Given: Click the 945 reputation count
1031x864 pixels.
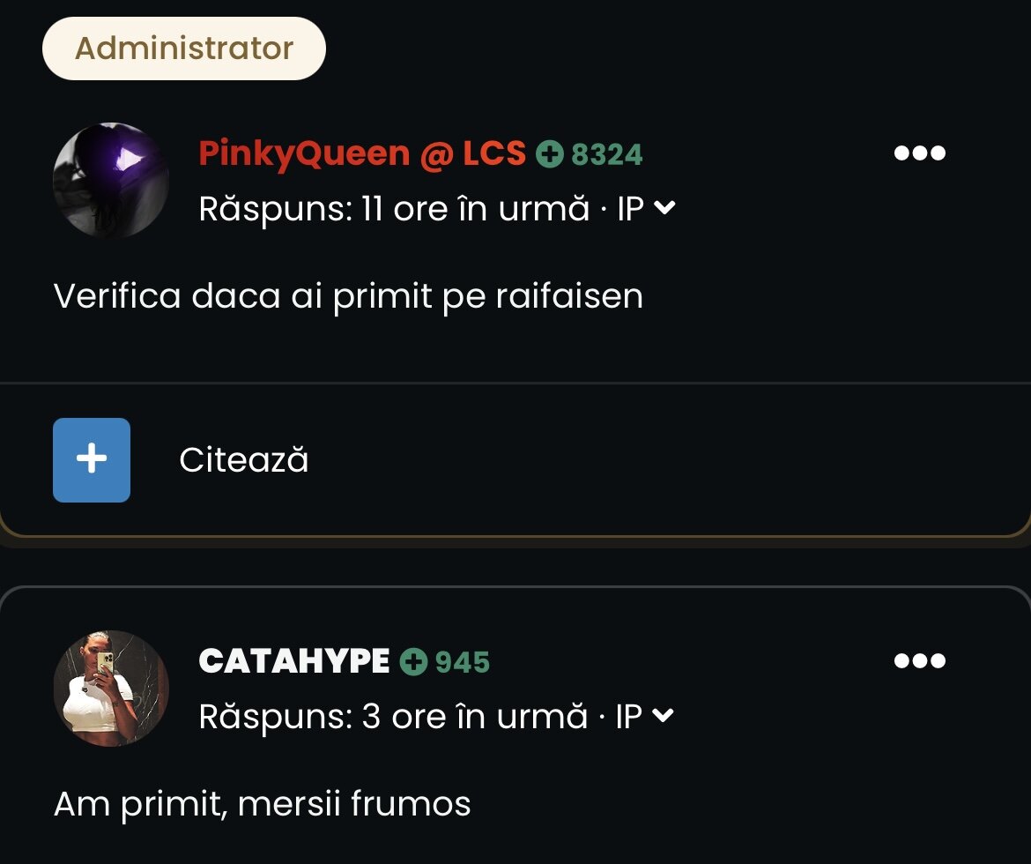Looking at the screenshot, I should pyautogui.click(x=463, y=662).
